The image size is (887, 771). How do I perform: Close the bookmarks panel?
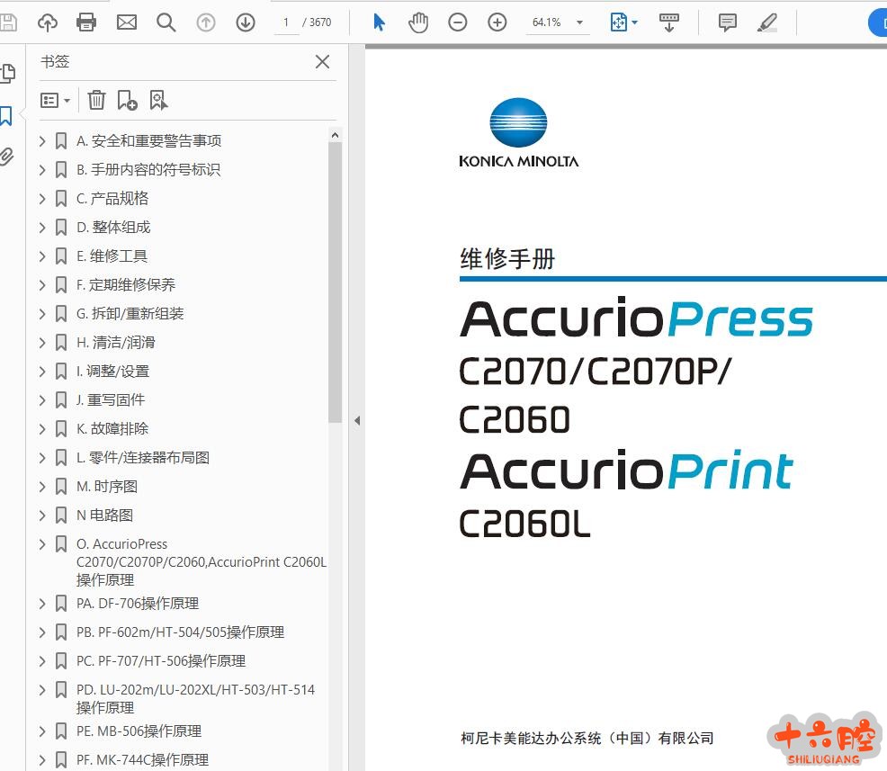322,62
